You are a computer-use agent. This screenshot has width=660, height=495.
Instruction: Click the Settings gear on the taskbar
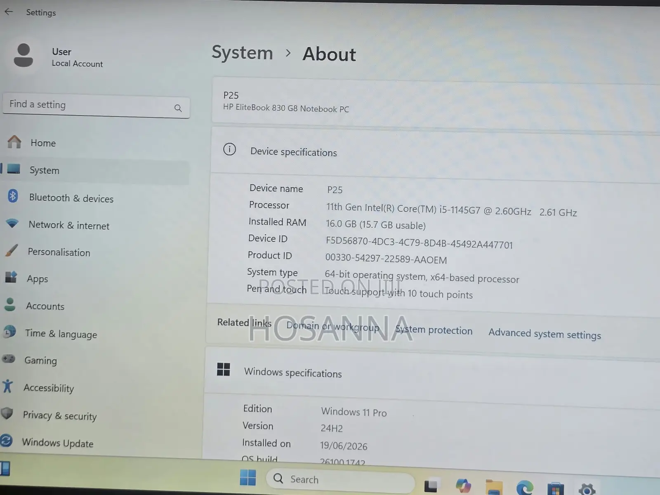click(x=587, y=490)
